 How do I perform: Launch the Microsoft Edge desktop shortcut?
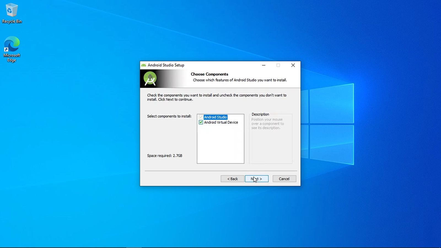pos(12,49)
